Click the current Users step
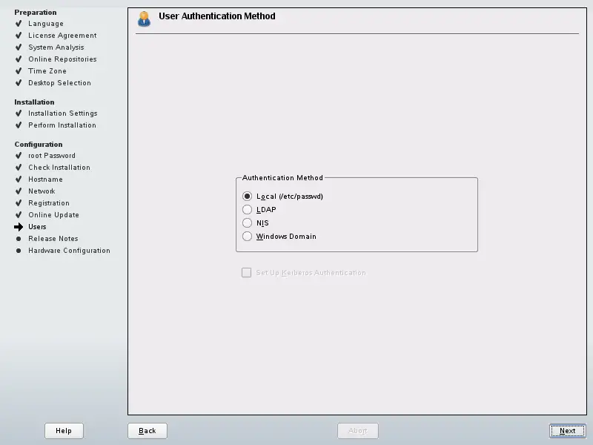The image size is (593, 445). (37, 227)
